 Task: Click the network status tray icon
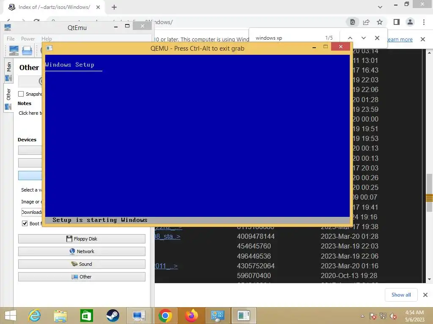click(383, 316)
